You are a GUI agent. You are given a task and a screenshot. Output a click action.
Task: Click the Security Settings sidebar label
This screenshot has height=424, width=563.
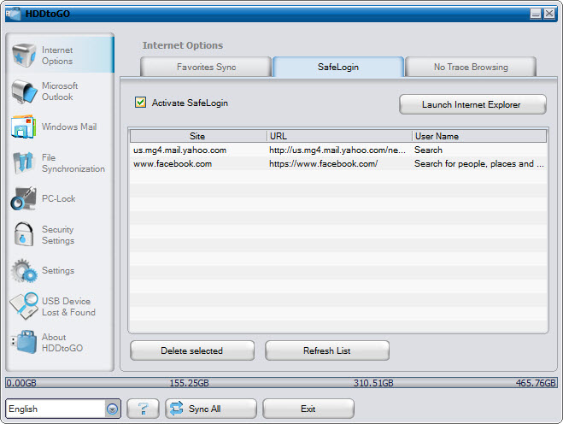click(58, 235)
